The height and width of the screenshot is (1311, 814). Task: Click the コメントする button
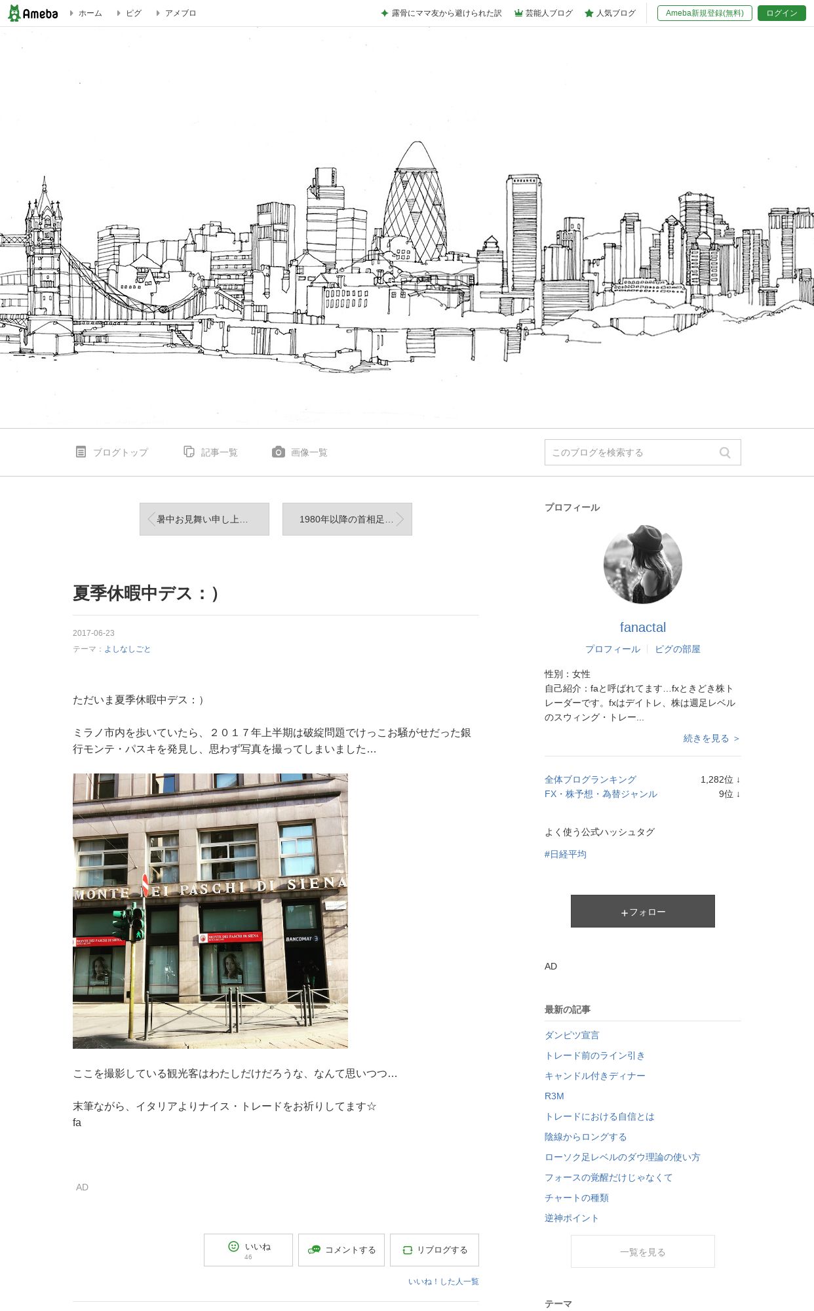pos(341,1250)
